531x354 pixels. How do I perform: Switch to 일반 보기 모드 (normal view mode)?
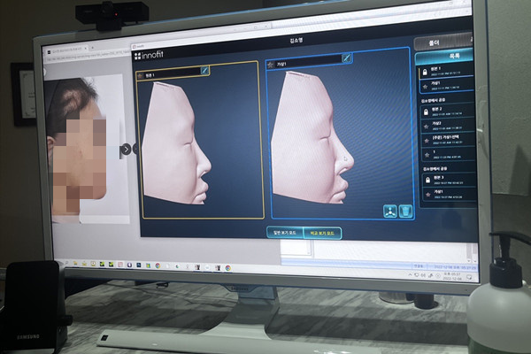pos(285,233)
